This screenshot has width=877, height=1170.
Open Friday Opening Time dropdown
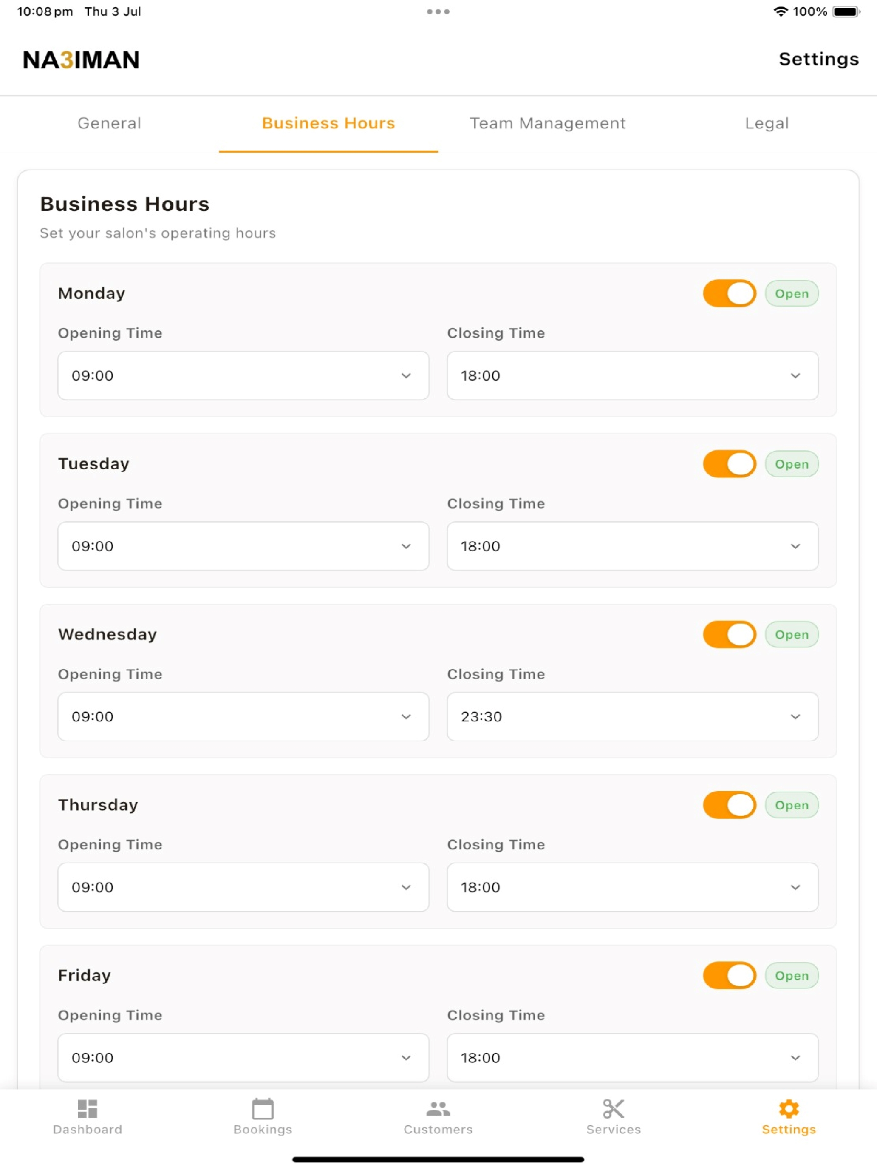(243, 1057)
